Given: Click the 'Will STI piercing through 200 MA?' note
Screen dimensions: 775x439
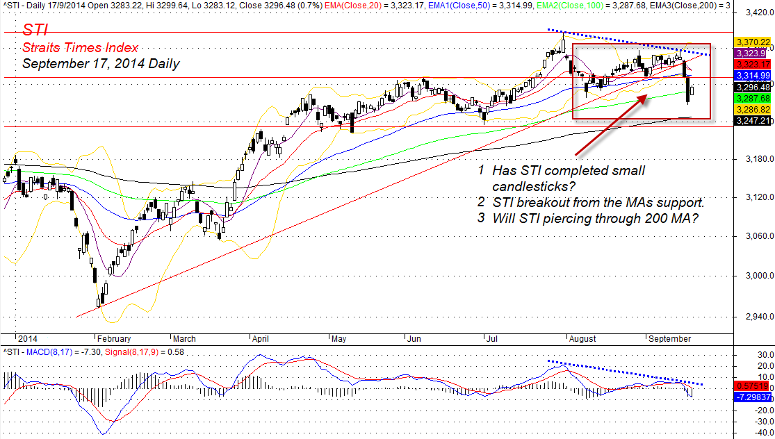Looking at the screenshot, I should tap(595, 218).
